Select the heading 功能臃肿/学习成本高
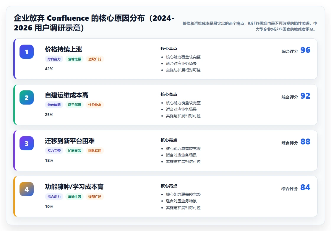The width and height of the screenshot is (331, 231). 74,187
